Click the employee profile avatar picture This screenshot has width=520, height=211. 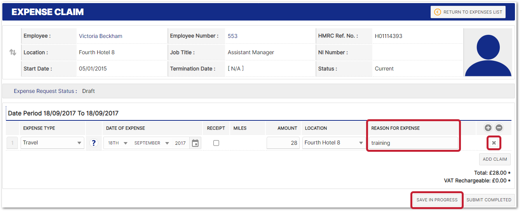pos(488,52)
